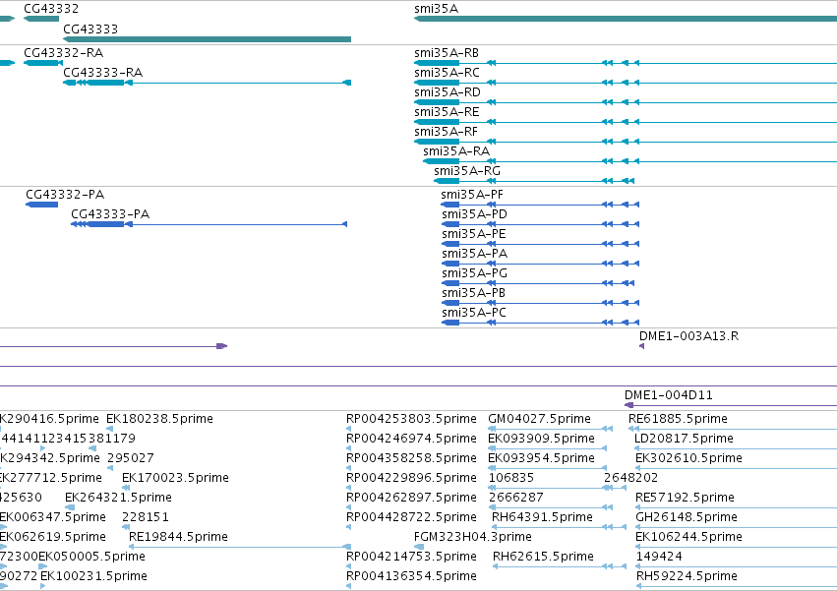Select EST RP004214753.5prime
The height and width of the screenshot is (591, 837).
point(411,557)
